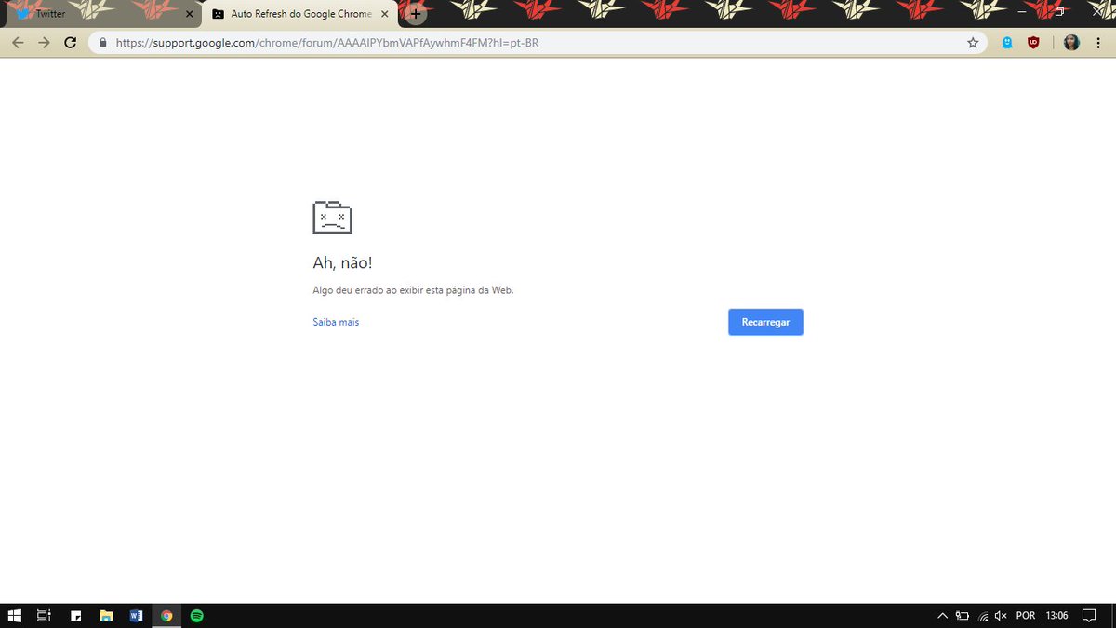The image size is (1116, 628).
Task: Open Microsoft Word from the taskbar
Action: (x=136, y=615)
